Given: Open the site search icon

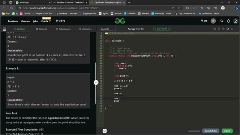Looking at the screenshot, I should pyautogui.click(x=222, y=21).
